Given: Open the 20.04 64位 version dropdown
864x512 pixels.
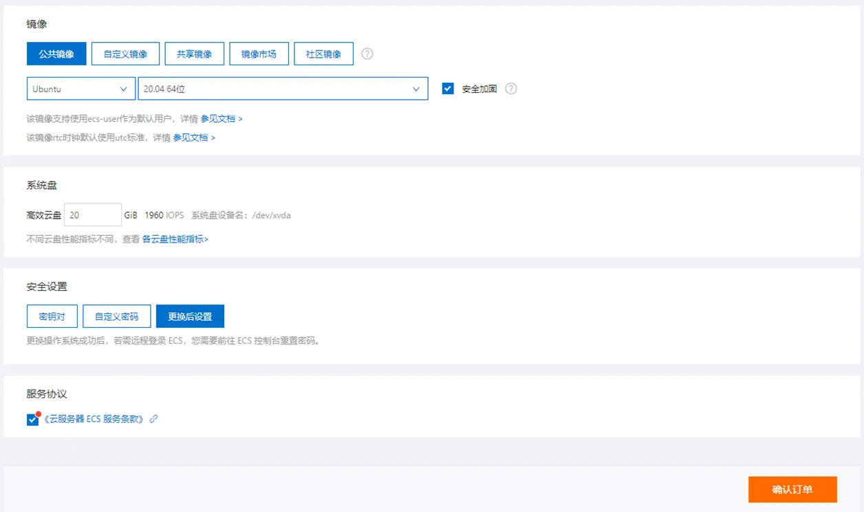Looking at the screenshot, I should pyautogui.click(x=283, y=89).
